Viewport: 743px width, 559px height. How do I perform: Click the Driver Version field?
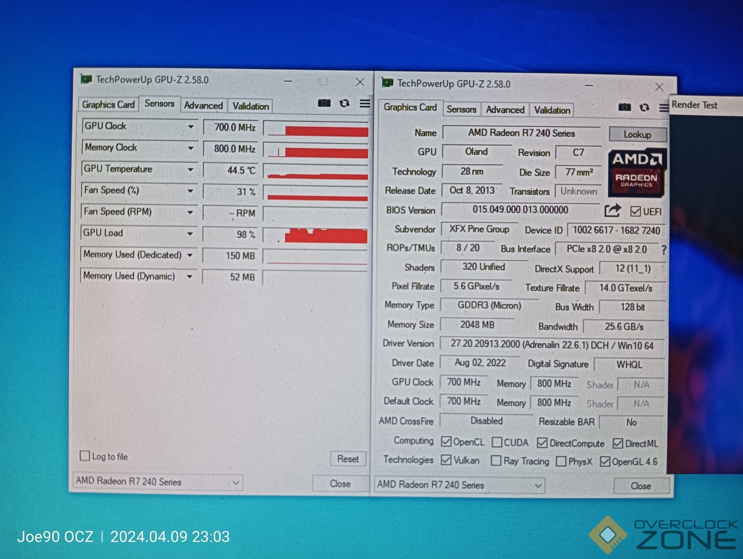click(x=552, y=345)
